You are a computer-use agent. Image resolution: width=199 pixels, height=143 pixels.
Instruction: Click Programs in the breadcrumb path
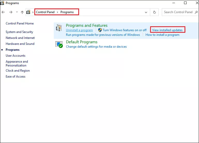[x=67, y=12]
